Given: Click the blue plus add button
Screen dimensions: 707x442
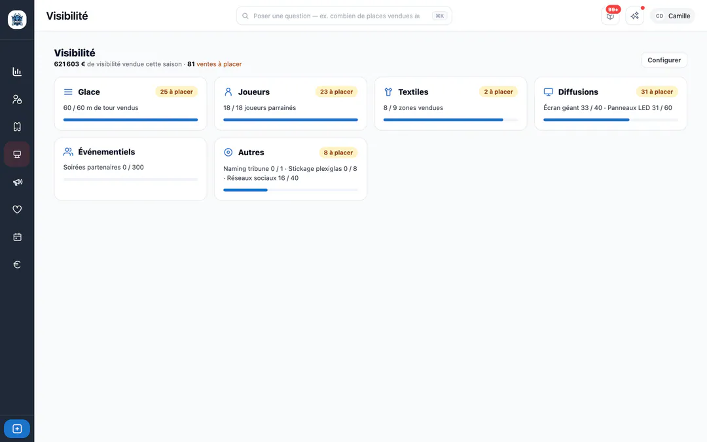Looking at the screenshot, I should click(x=17, y=428).
